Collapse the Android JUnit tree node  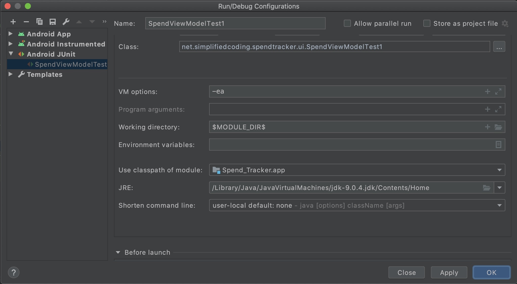10,54
